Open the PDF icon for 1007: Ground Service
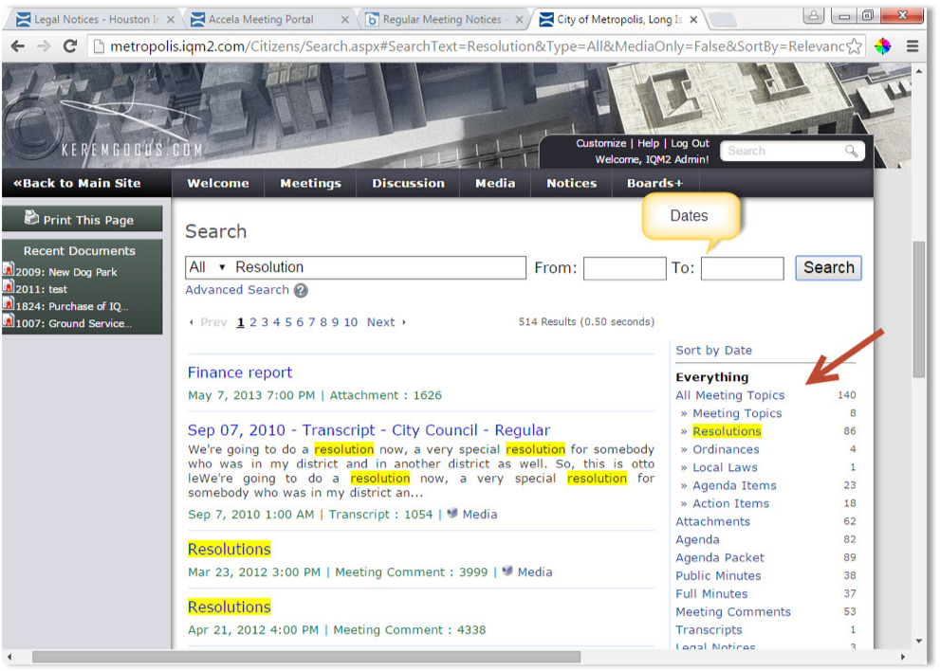This screenshot has height=671, width=940. tap(9, 320)
